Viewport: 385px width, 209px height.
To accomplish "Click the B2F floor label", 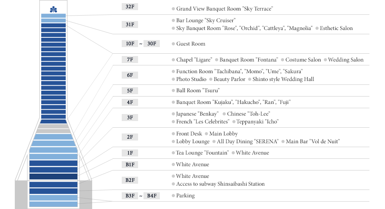I will tap(130, 180).
